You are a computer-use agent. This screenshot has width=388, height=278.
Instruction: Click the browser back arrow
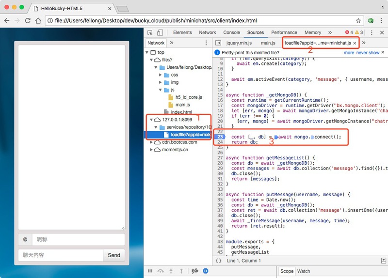coord(7,20)
